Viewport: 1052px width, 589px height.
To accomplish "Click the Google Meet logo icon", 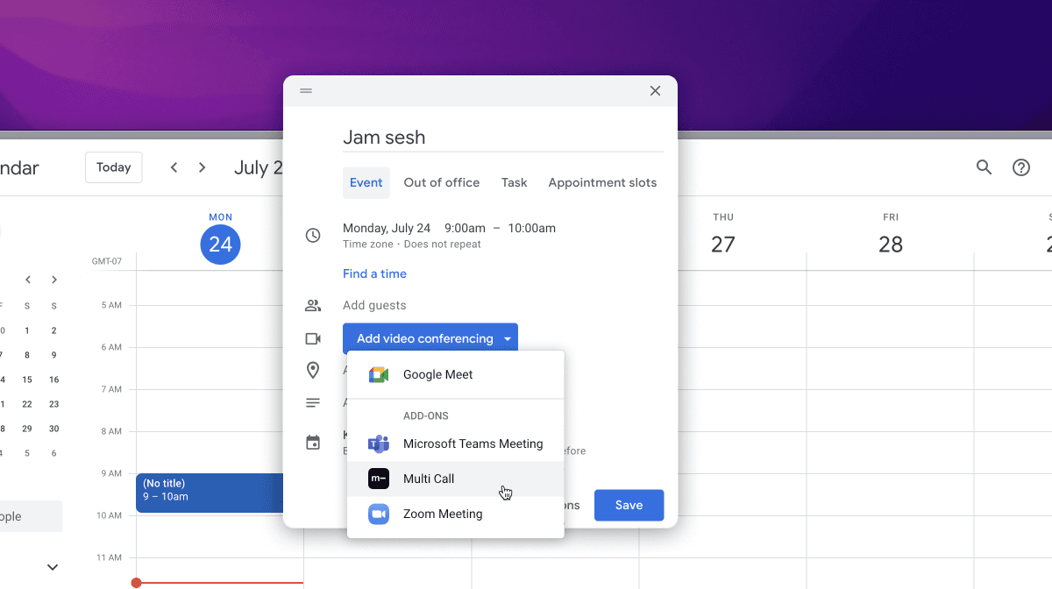I will coord(379,375).
